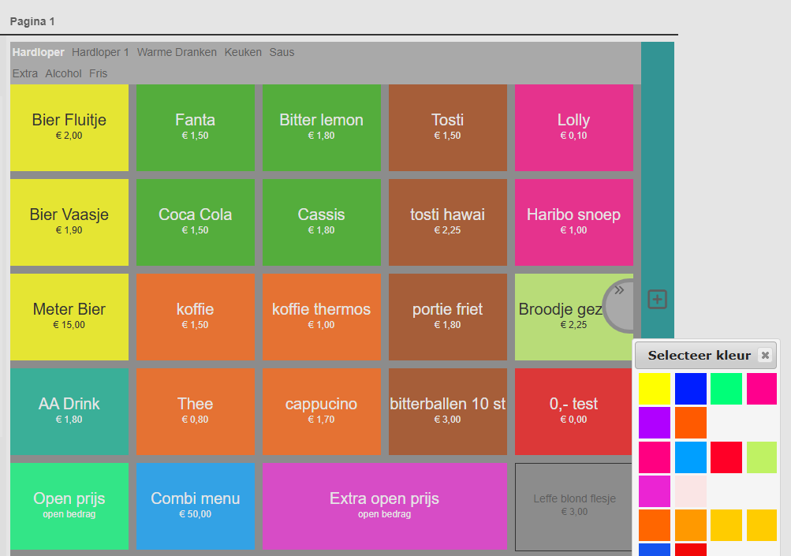791x556 pixels.
Task: Open the Hardloper 1 tab
Action: pos(100,53)
